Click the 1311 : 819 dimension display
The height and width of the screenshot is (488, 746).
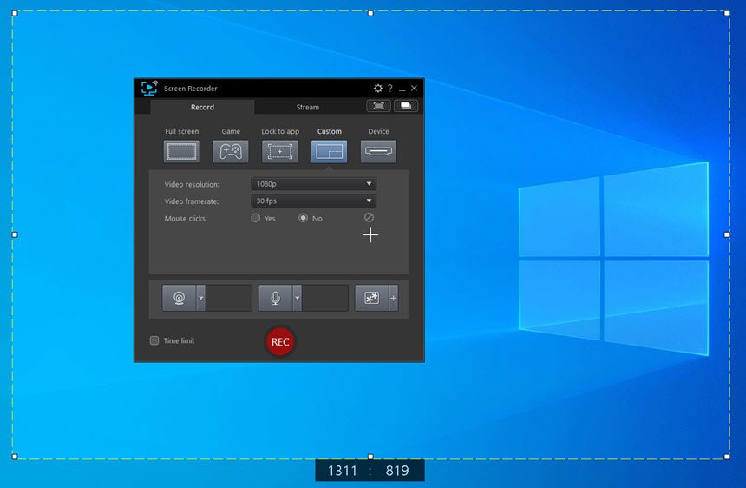(370, 471)
